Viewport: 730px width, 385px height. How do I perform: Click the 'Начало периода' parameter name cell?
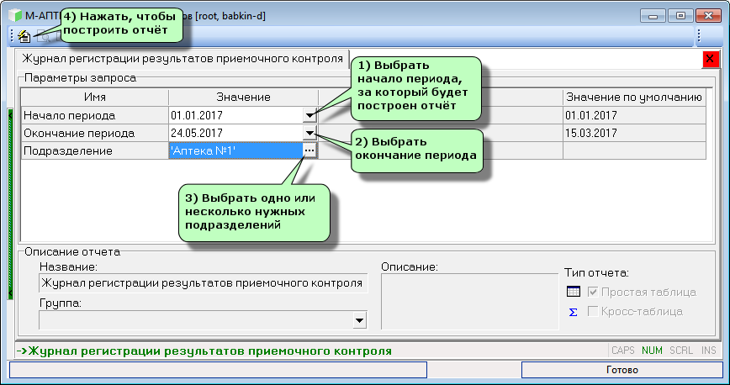pyautogui.click(x=95, y=115)
